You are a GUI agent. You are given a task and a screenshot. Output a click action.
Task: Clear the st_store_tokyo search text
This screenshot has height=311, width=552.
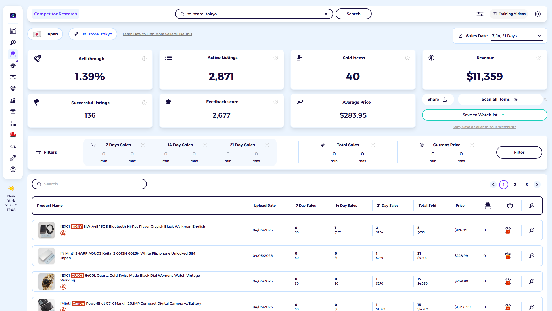click(x=326, y=14)
